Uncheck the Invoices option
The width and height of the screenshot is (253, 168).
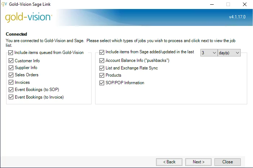(11, 82)
